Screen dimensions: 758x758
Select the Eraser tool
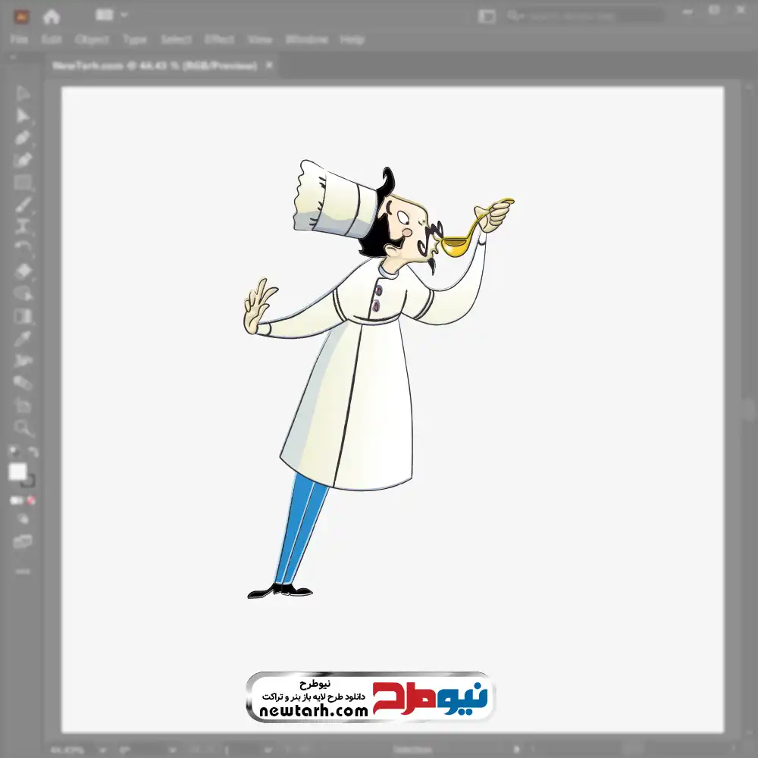tap(23, 271)
